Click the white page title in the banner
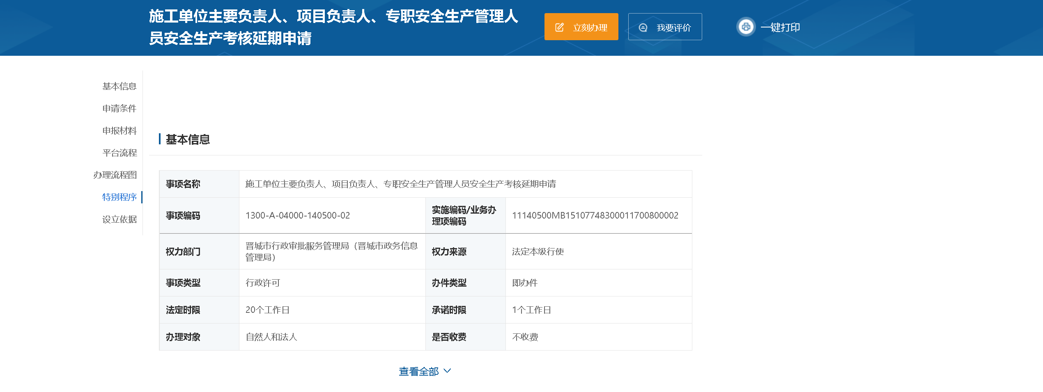The width and height of the screenshot is (1043, 392). pyautogui.click(x=333, y=27)
